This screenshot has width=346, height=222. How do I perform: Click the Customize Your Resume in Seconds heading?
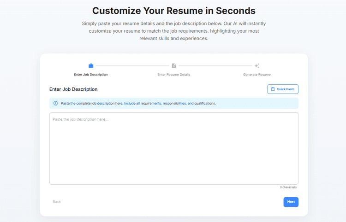coord(173,10)
